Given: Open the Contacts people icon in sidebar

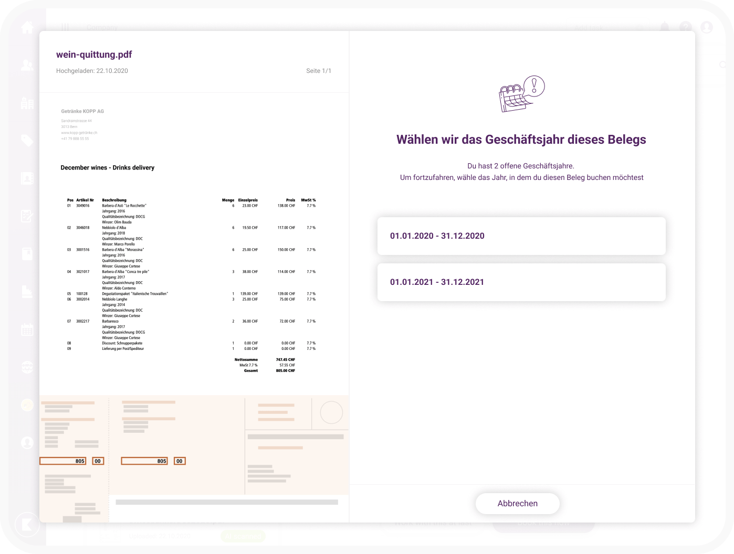Looking at the screenshot, I should click(x=27, y=65).
